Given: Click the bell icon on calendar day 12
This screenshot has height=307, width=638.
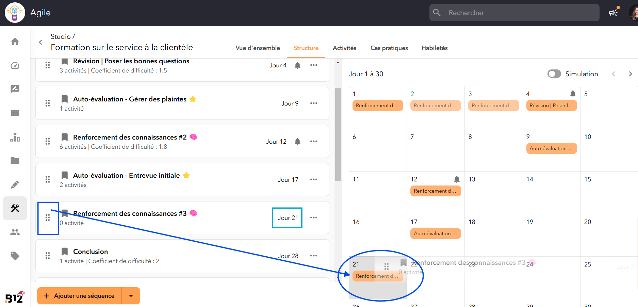Looking at the screenshot, I should point(457,179).
